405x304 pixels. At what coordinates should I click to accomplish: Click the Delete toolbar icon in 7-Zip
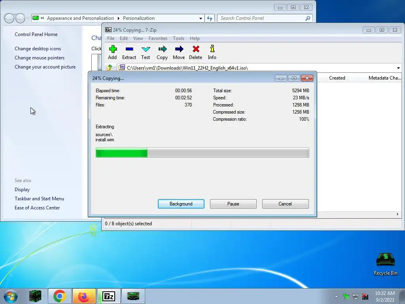click(195, 52)
